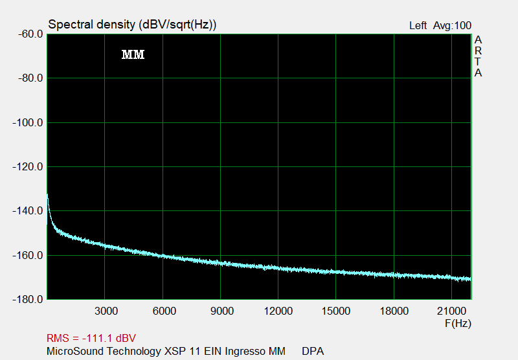The image size is (518, 360).
Task: Click the -120.0 y-axis value
Action: pos(28,167)
